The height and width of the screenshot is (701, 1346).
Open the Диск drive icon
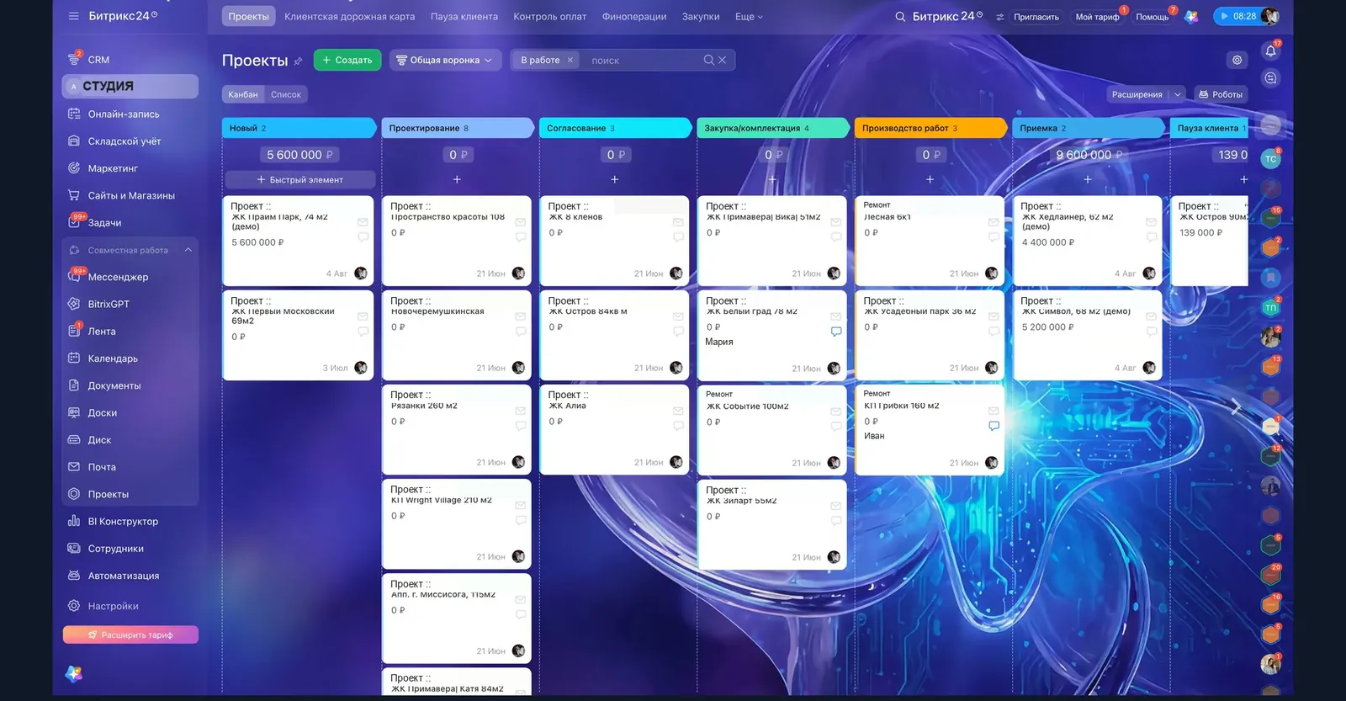coord(74,439)
